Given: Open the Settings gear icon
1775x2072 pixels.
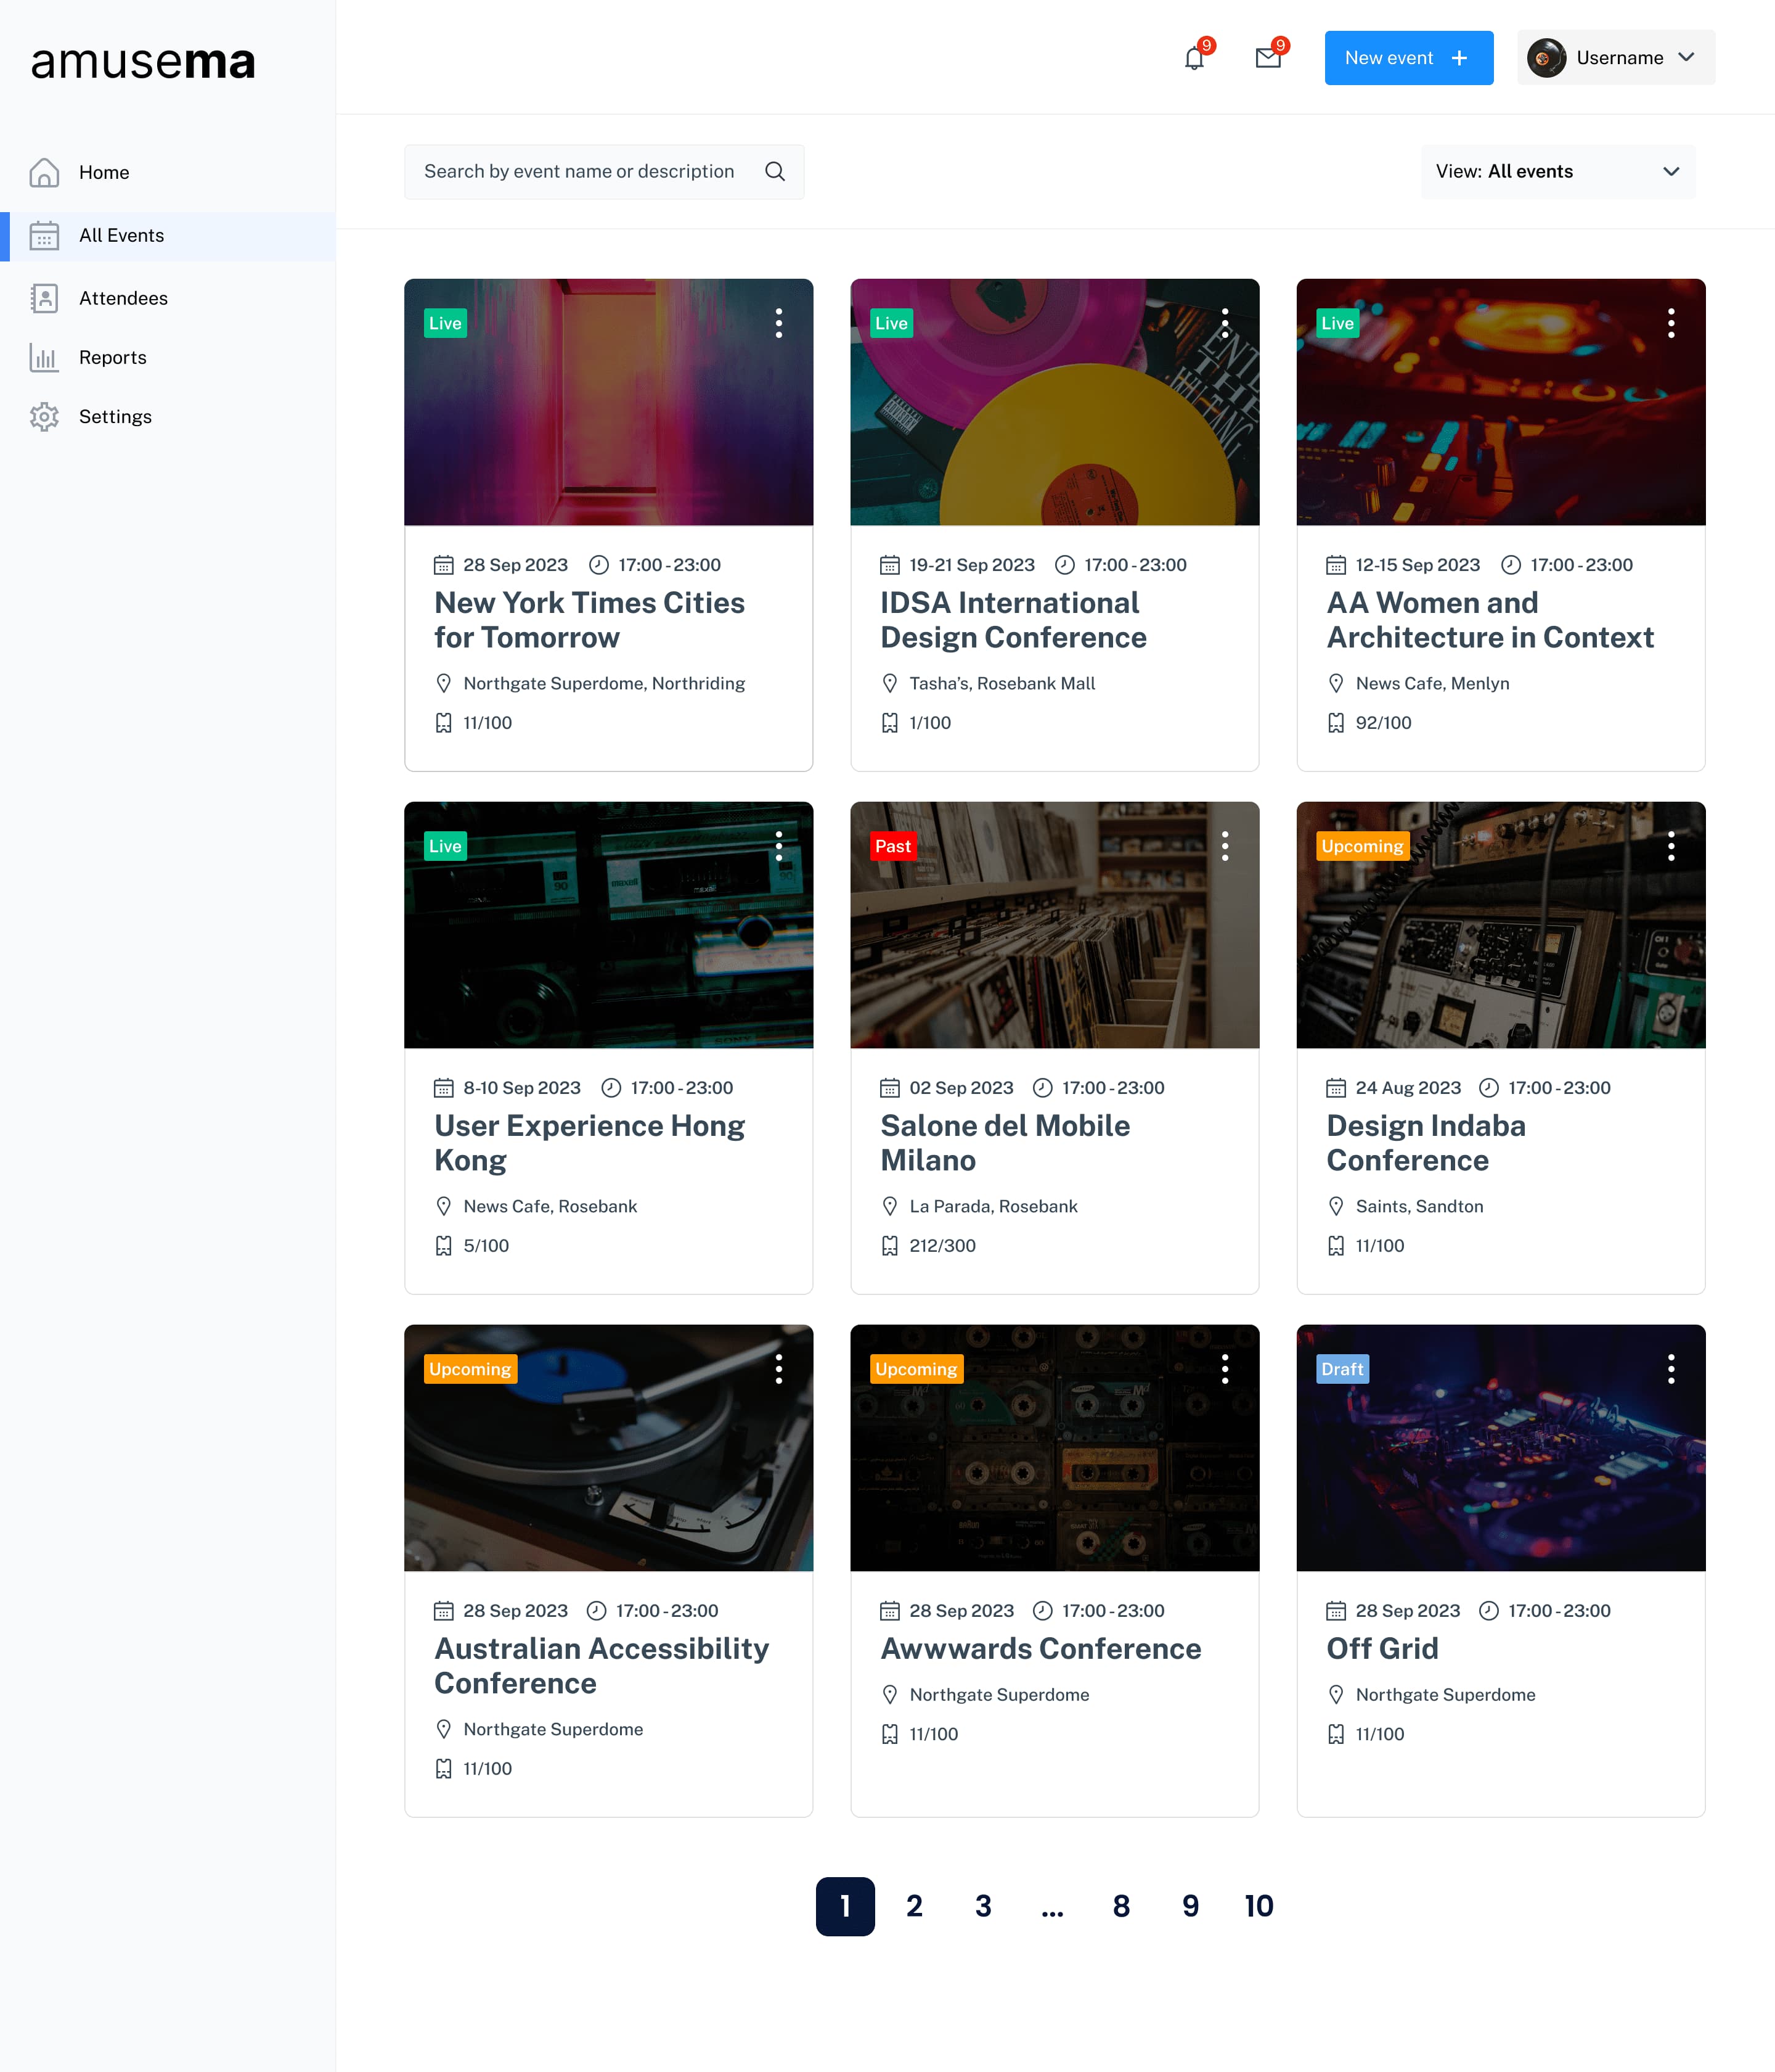Looking at the screenshot, I should point(45,416).
